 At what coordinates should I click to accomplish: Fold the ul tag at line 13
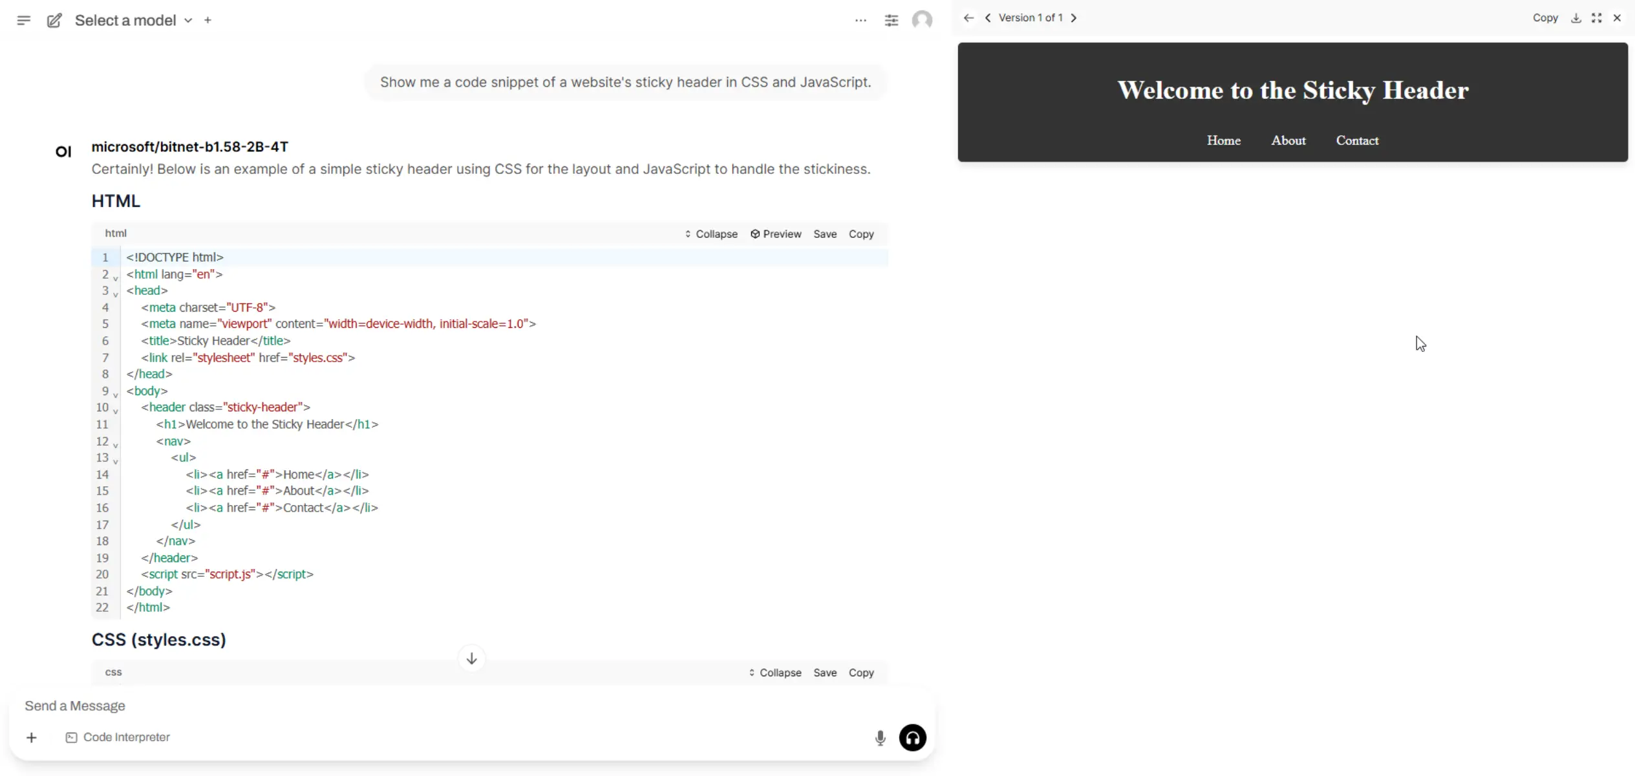[116, 461]
